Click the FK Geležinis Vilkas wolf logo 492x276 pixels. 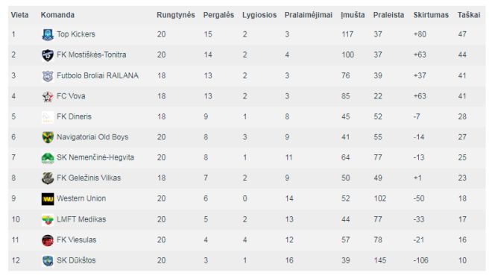coord(48,178)
